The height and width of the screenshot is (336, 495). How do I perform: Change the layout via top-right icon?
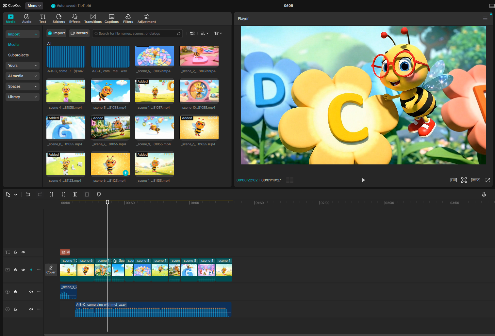click(x=492, y=6)
